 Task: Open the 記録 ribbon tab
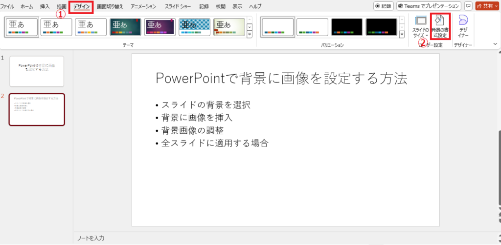point(204,6)
